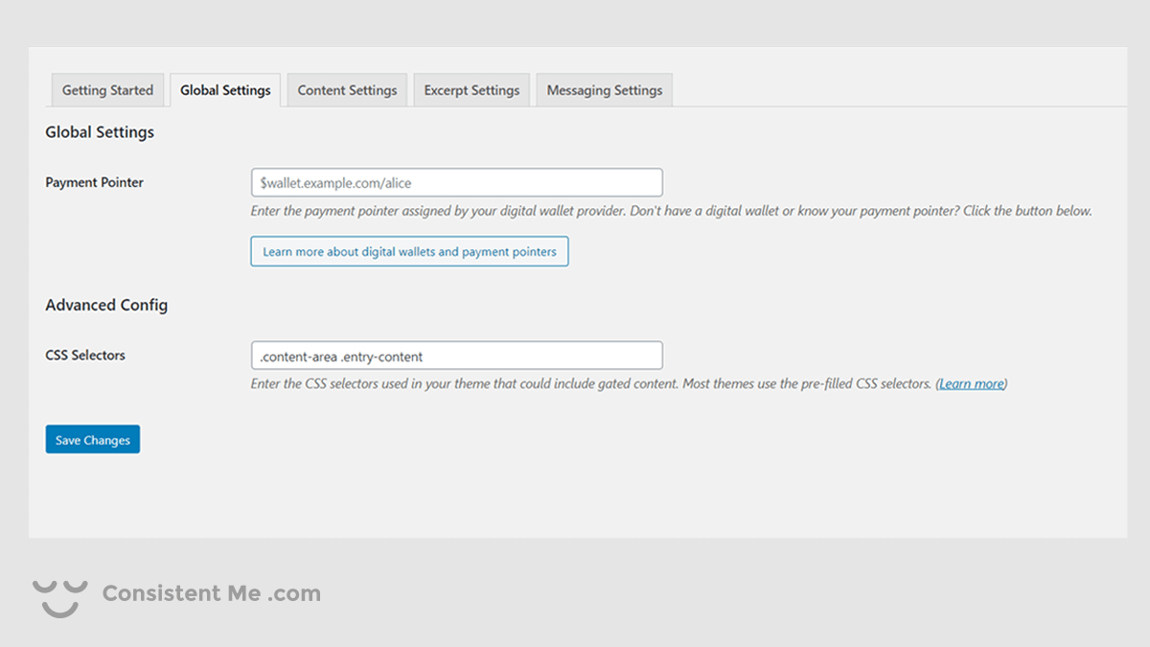Click the Payment Pointer field label

[x=94, y=182]
